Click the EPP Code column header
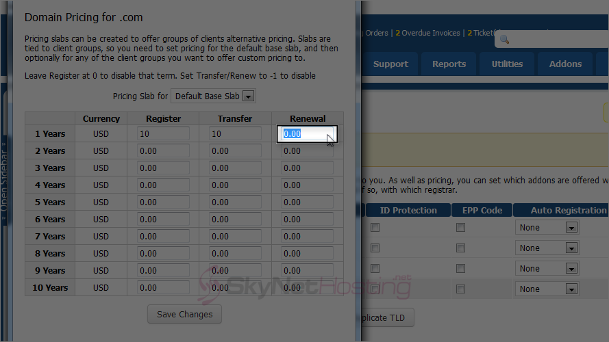Image resolution: width=609 pixels, height=342 pixels. click(482, 210)
